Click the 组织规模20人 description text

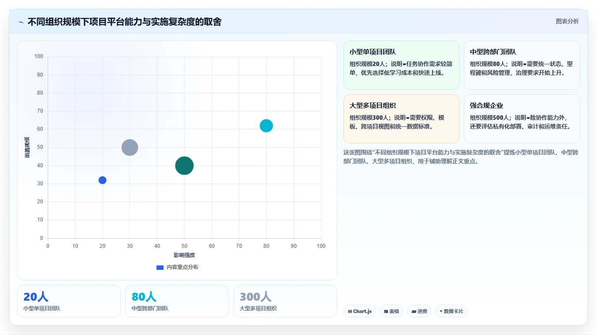[401, 68]
